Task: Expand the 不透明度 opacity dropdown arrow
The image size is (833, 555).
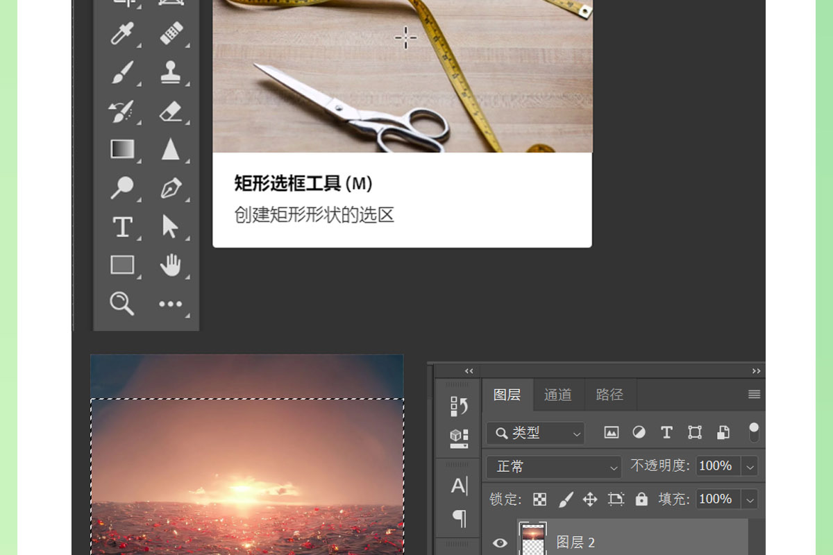Action: tap(750, 467)
